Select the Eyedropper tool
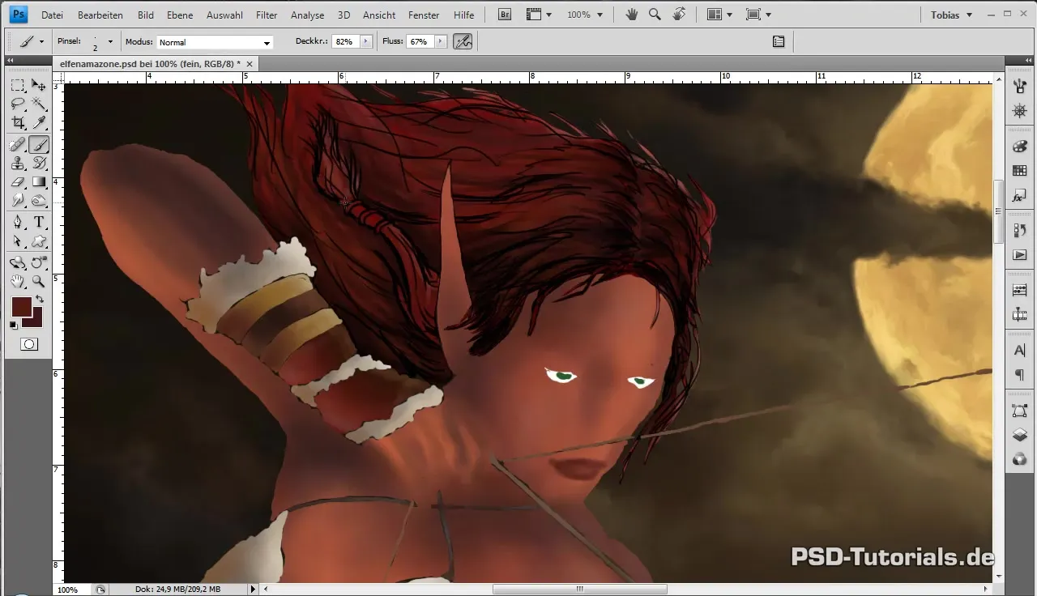 (x=38, y=123)
